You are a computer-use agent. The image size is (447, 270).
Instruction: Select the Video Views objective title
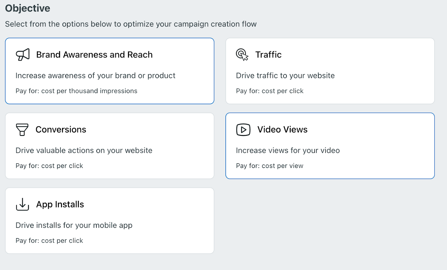(x=282, y=129)
